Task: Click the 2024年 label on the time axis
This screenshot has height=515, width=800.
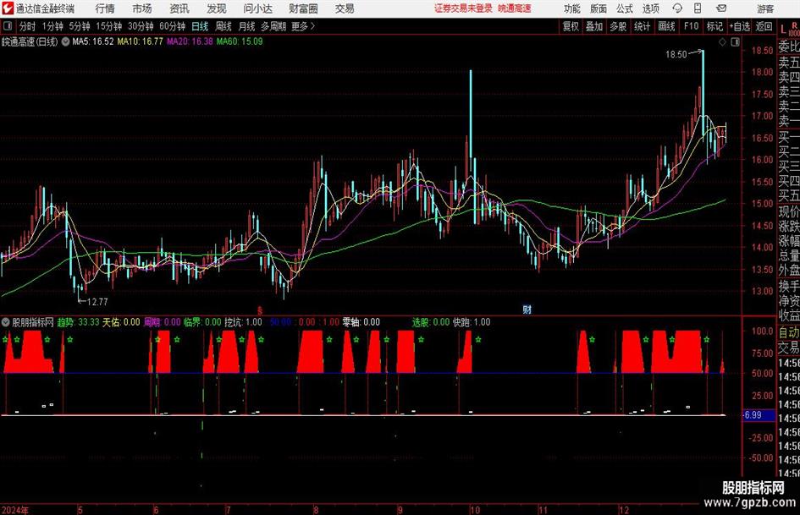Action: pyautogui.click(x=14, y=510)
